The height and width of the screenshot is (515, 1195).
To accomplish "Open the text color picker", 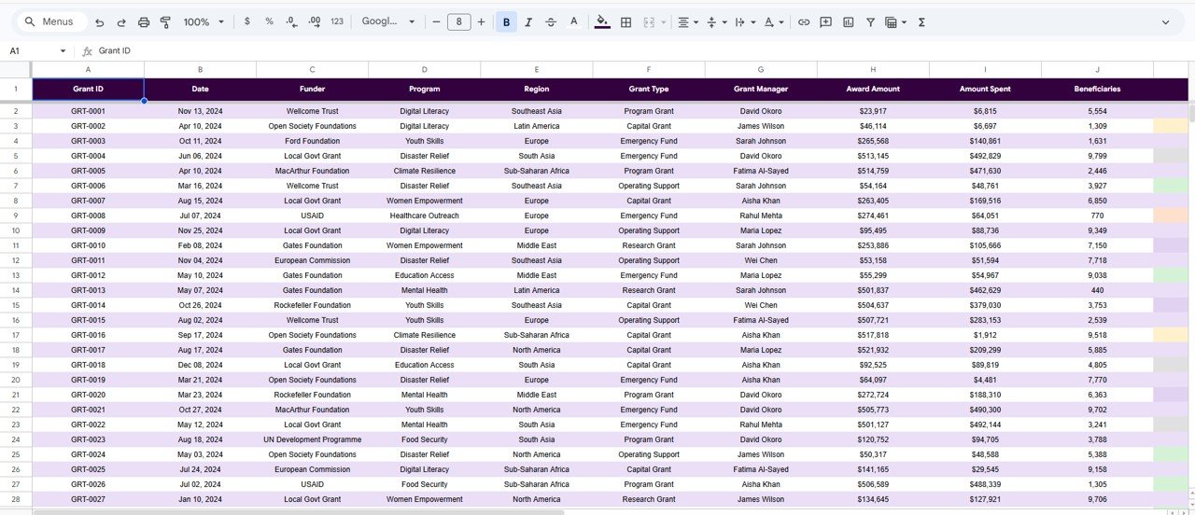I will tap(573, 21).
